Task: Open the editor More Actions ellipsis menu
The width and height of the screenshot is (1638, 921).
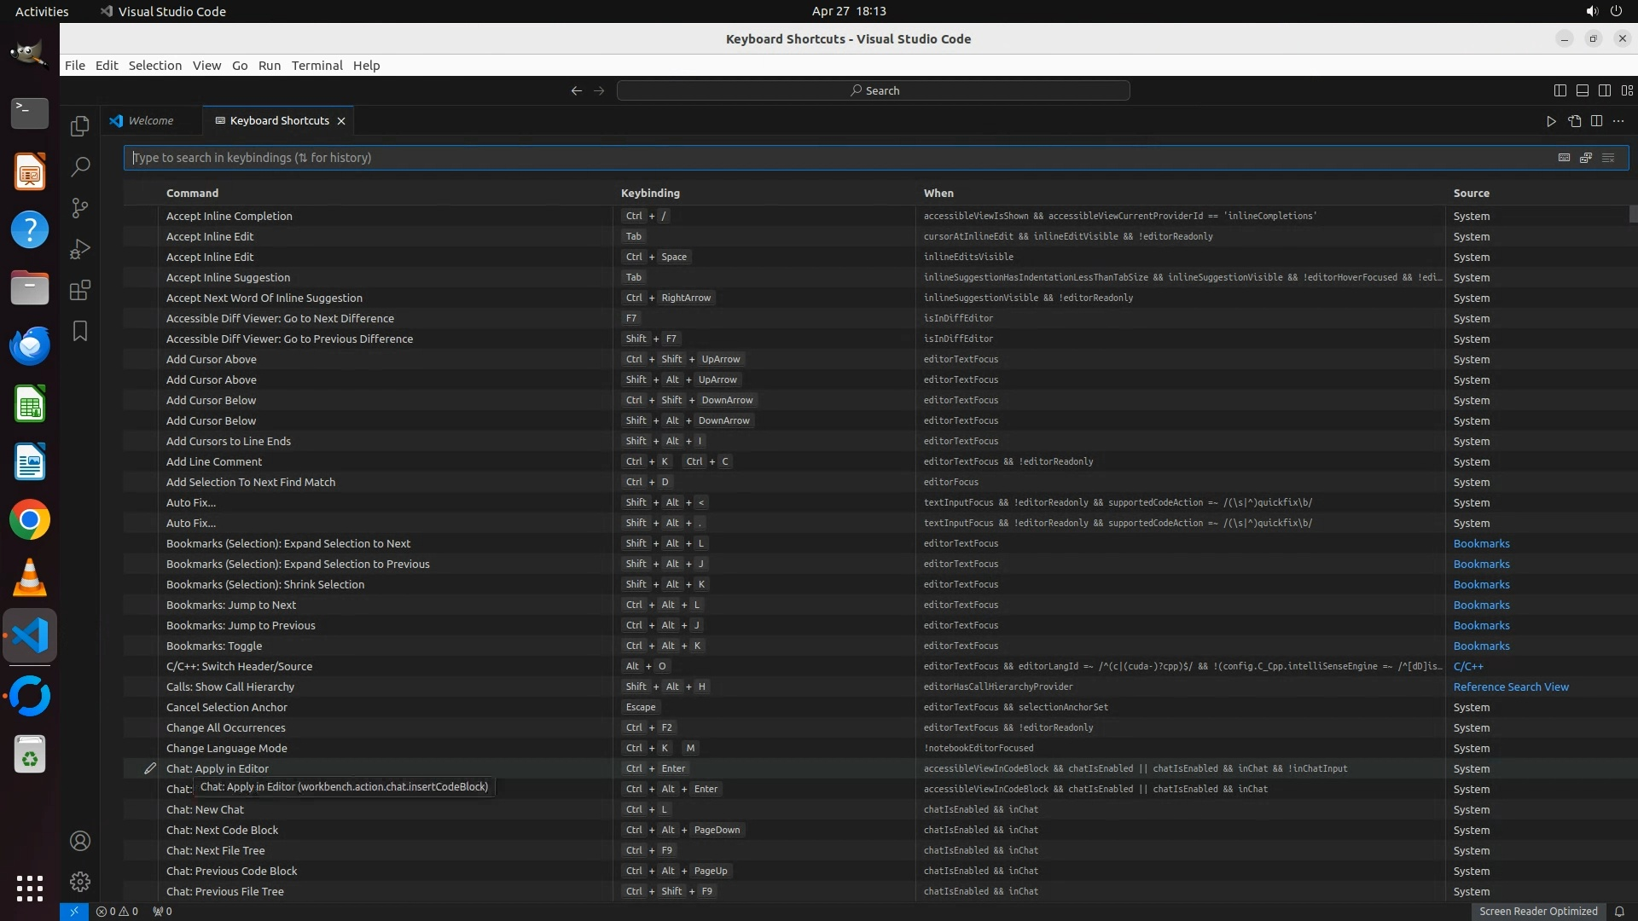Action: pyautogui.click(x=1618, y=121)
